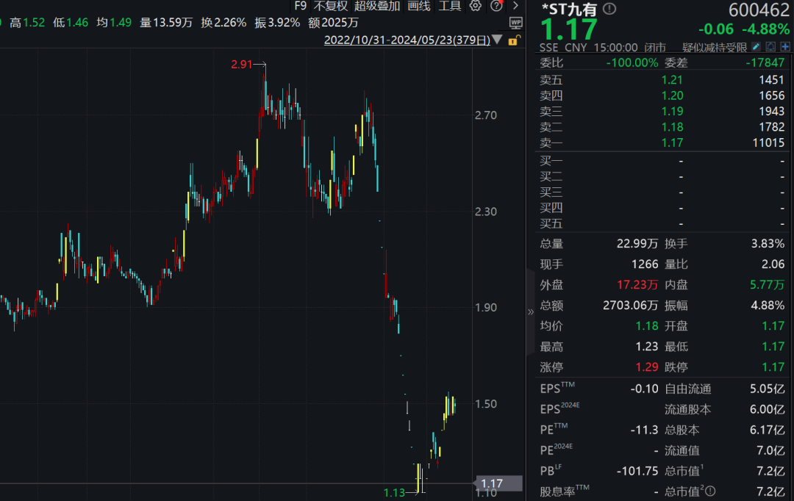Viewport: 794px width, 501px height.
Task: Click the 卖一 price 1.17 row
Action: 673,143
